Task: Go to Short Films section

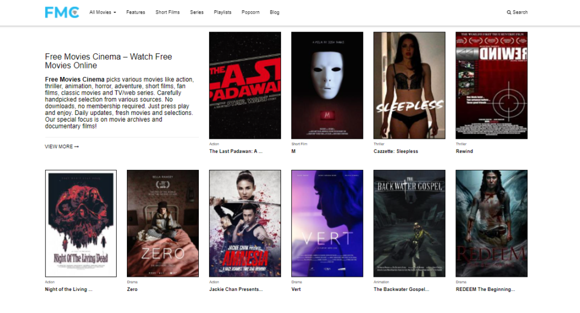Action: click(168, 12)
